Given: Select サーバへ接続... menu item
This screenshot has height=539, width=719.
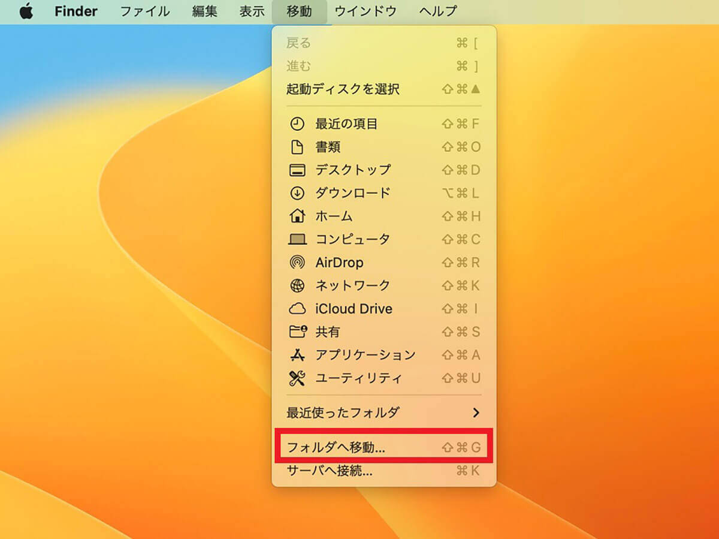Looking at the screenshot, I should click(x=383, y=471).
